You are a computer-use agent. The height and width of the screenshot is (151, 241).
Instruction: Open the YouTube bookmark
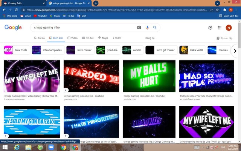click(x=40, y=16)
